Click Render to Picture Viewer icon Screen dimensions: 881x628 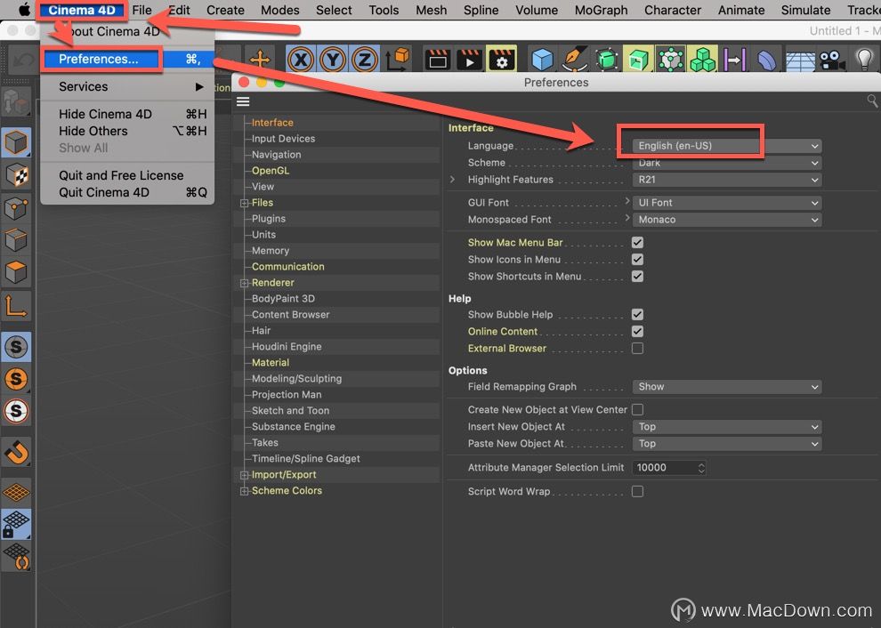click(469, 59)
